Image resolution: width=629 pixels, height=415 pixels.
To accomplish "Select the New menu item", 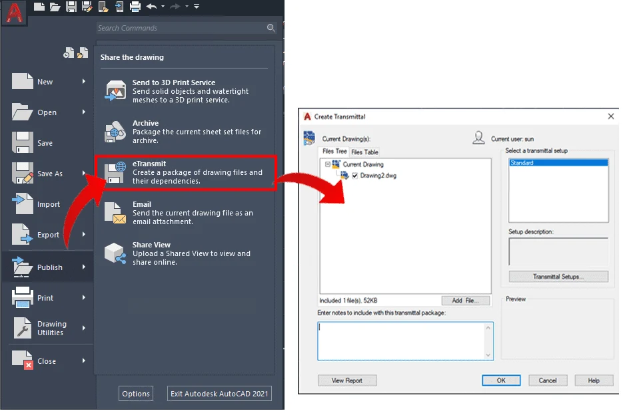I will tap(48, 82).
